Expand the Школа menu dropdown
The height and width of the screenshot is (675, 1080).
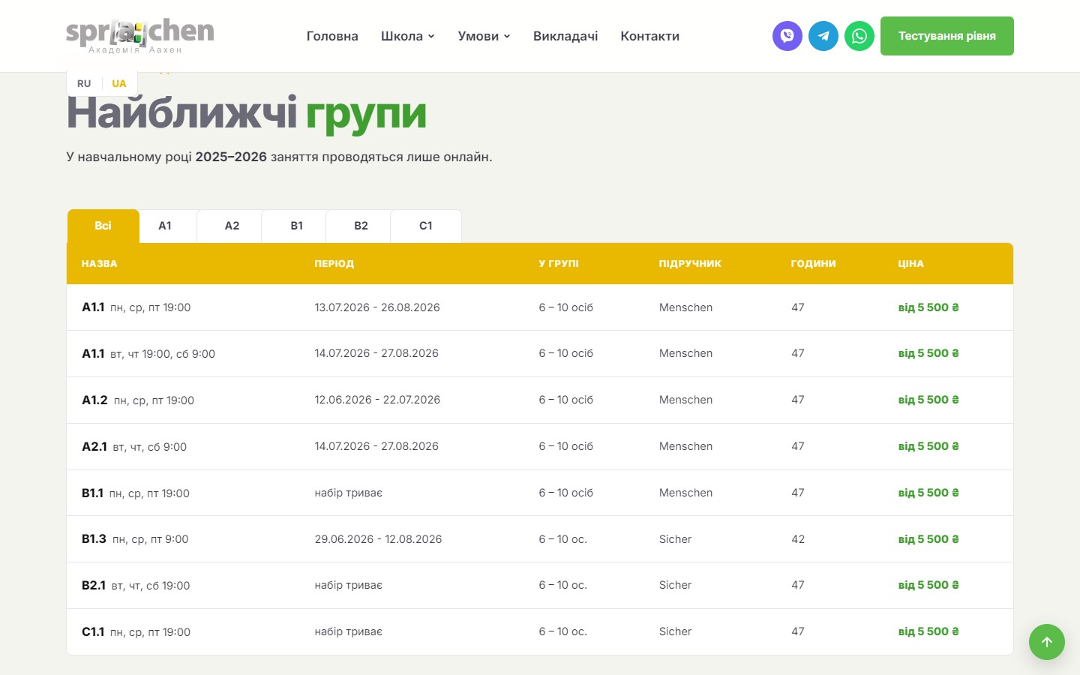coord(407,36)
